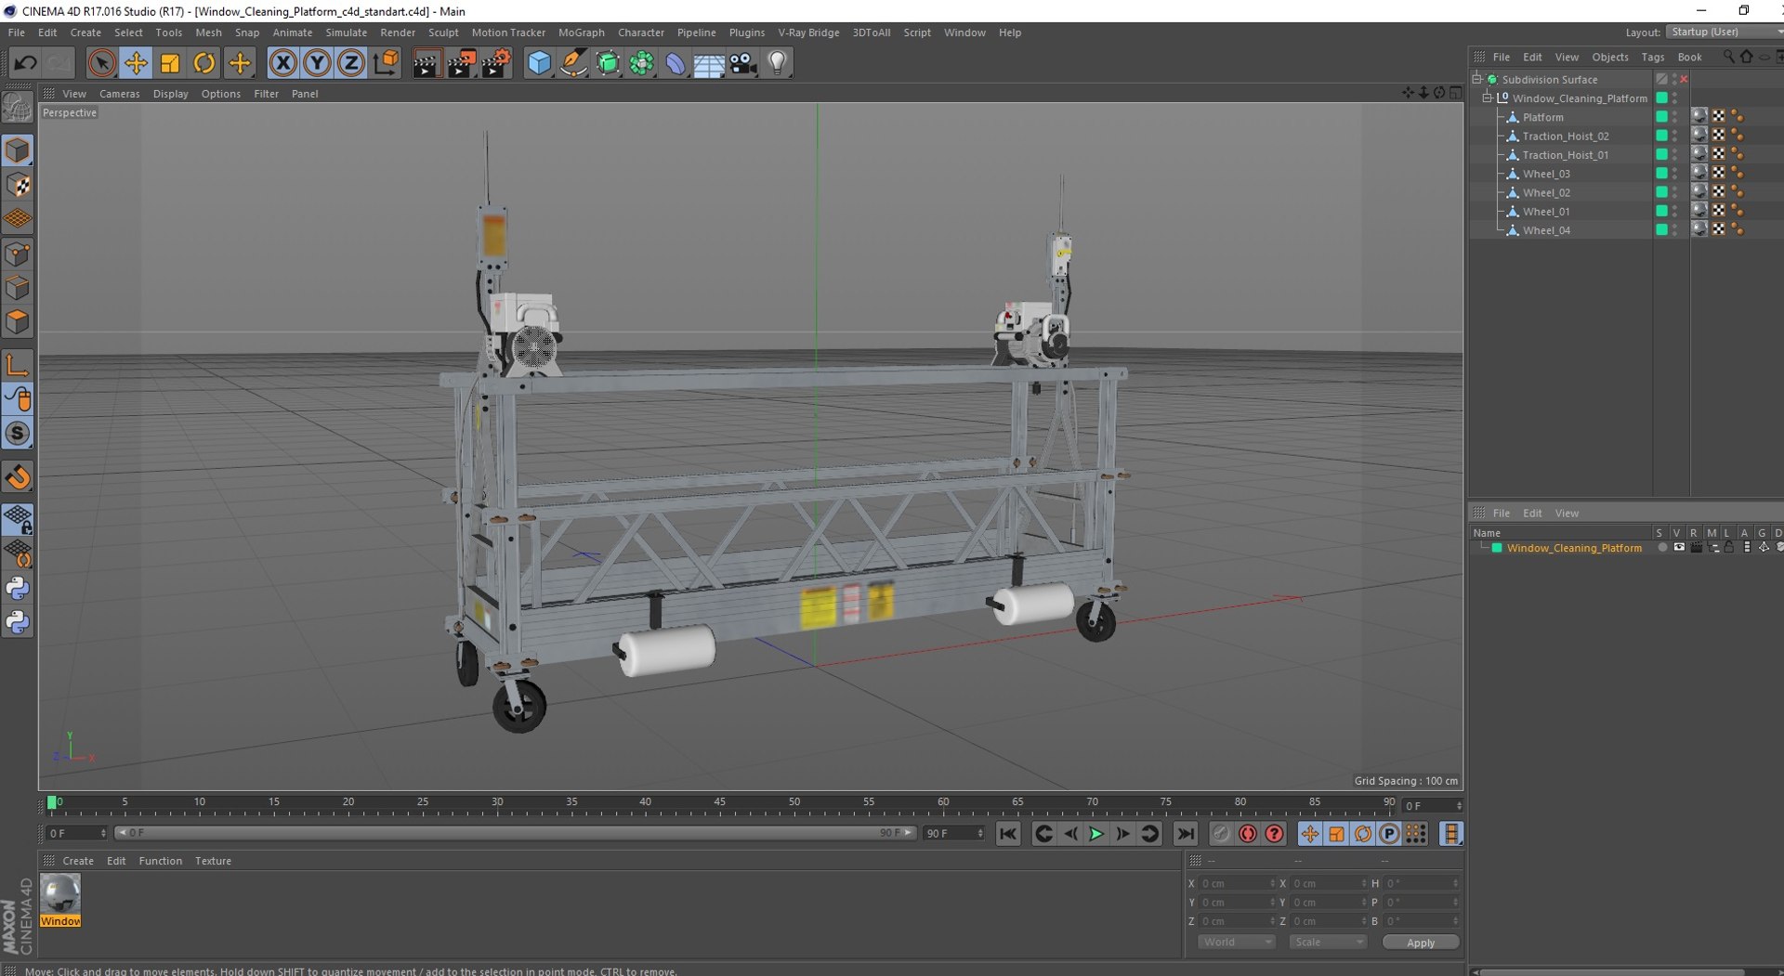Select the Move tool in top toolbar
Image resolution: width=1784 pixels, height=976 pixels.
136,63
